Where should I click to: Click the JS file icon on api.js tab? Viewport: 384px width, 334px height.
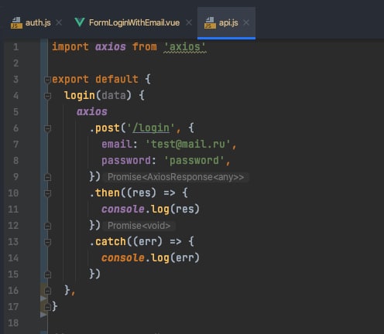210,23
